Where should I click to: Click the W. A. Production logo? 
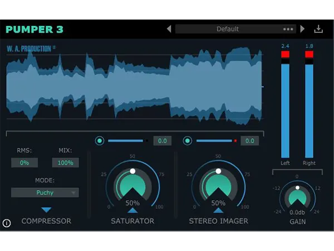coord(31,49)
